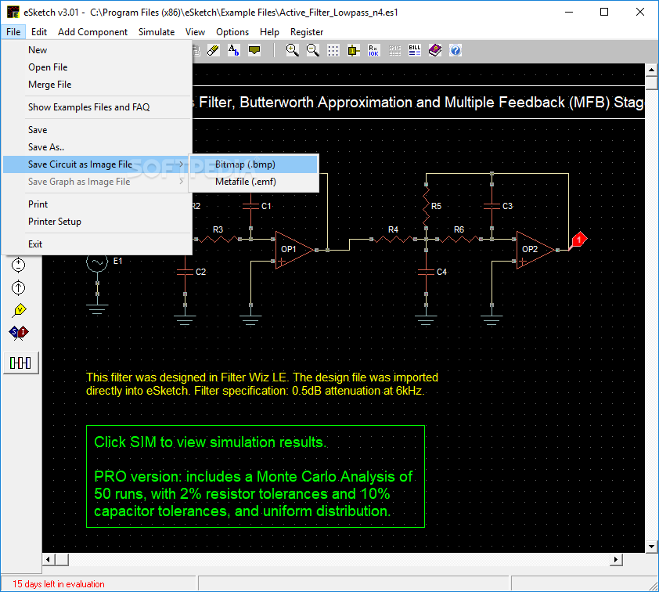
Task: Select the yellow voltage probe tool
Action: [x=19, y=310]
